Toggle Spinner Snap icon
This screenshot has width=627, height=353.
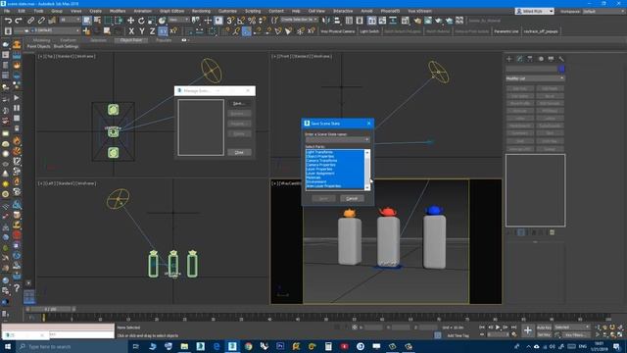[263, 21]
